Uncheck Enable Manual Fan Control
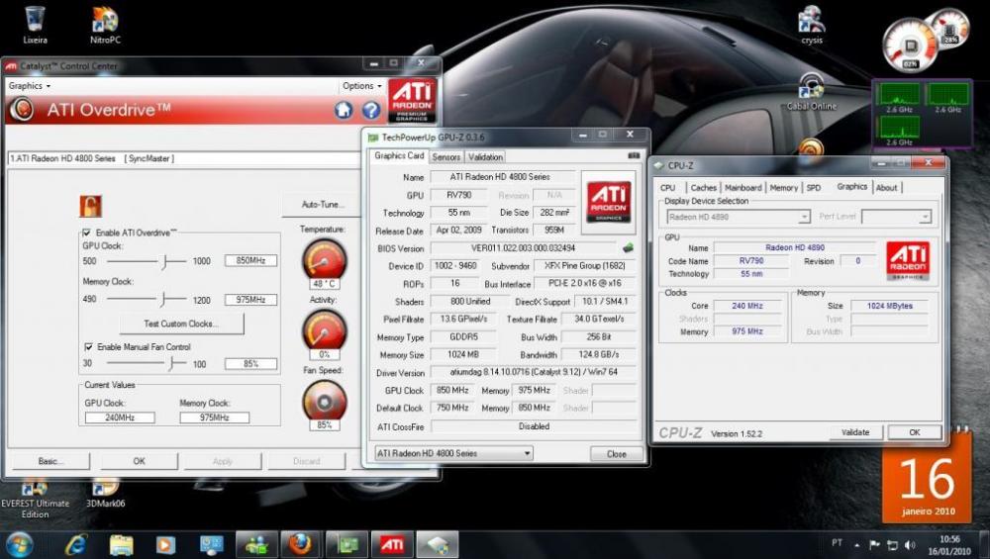 click(88, 347)
